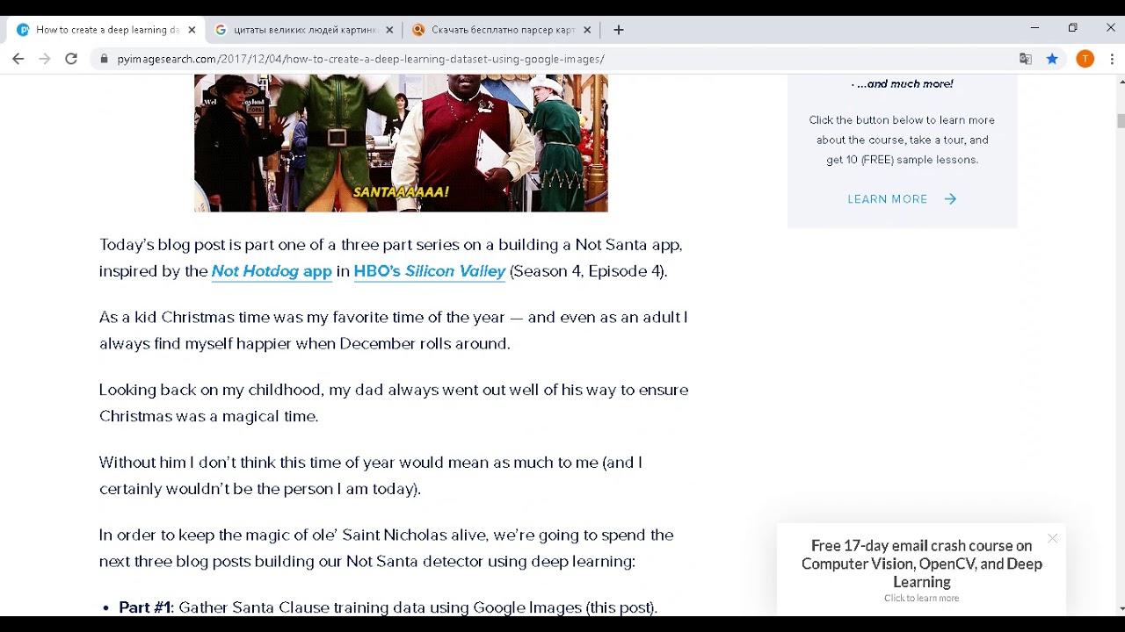1125x632 pixels.
Task: Click the 'Part #1' bullet text
Action: click(388, 607)
